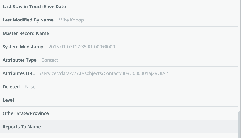
Task: Select the Master Record Name row
Action: (x=119, y=33)
